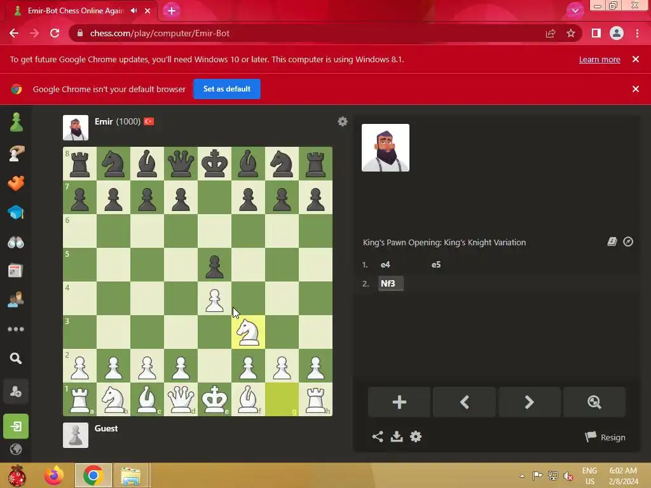Go to previous move arrow
Screen dimensions: 651x488
pos(464,402)
